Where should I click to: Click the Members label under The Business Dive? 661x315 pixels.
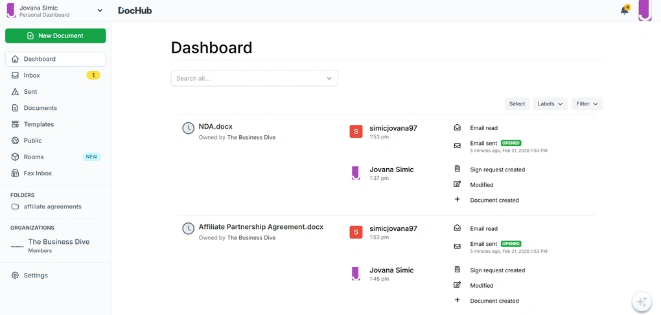40,251
